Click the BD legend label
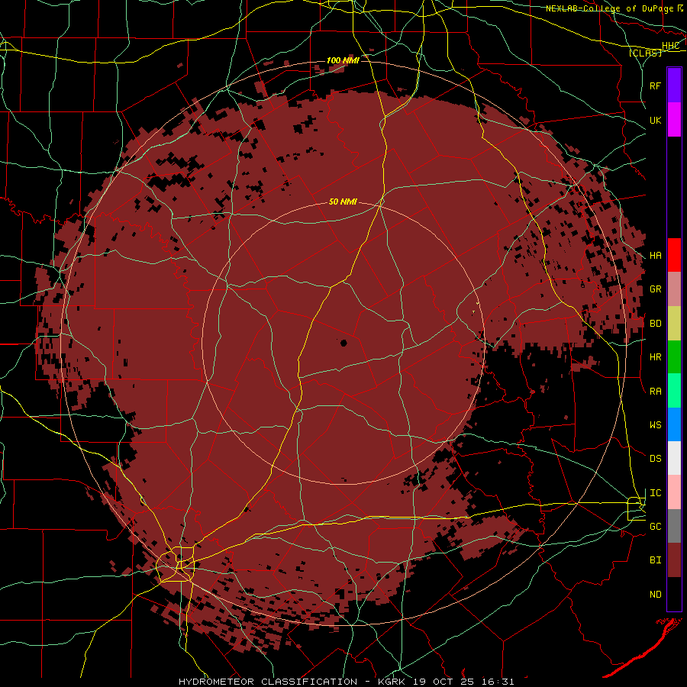Viewport: 687px width, 687px height. pyautogui.click(x=656, y=324)
